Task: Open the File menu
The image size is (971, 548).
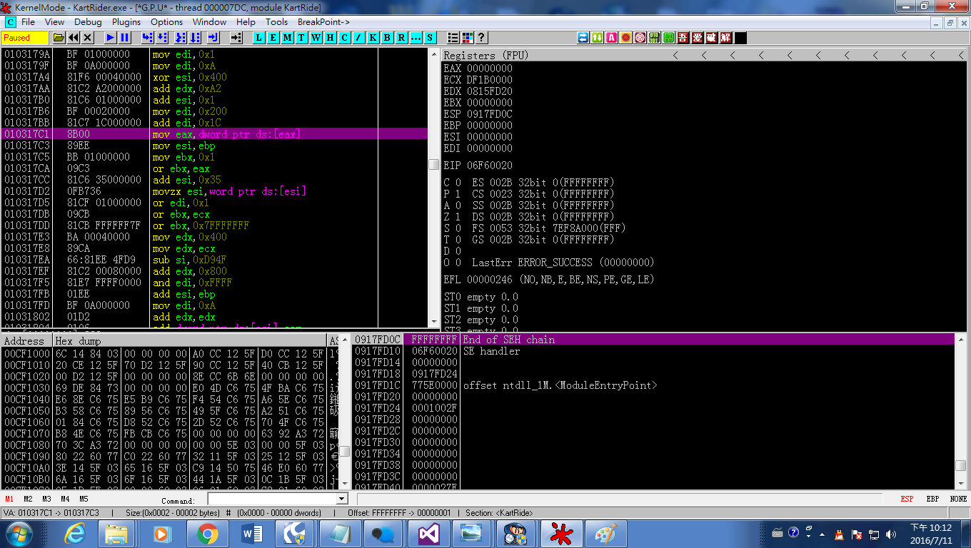Action: click(28, 22)
